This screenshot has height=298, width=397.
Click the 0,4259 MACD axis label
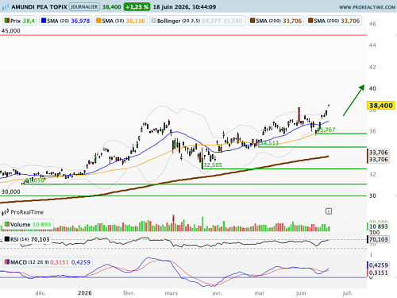point(379,265)
